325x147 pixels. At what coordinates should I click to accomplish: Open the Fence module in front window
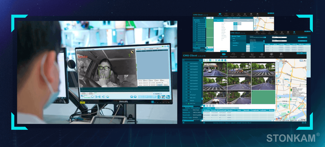271,55
